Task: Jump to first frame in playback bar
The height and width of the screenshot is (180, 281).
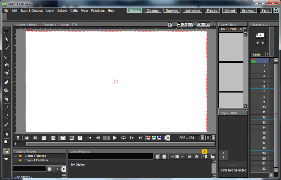Action: point(90,138)
